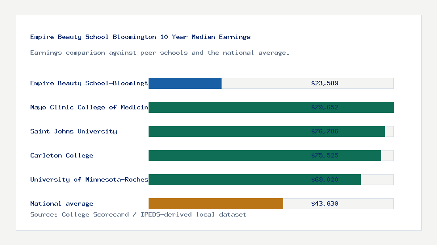The width and height of the screenshot is (437, 245).
Task: Select the University of Minnesota-Rochester label
Action: click(89, 179)
